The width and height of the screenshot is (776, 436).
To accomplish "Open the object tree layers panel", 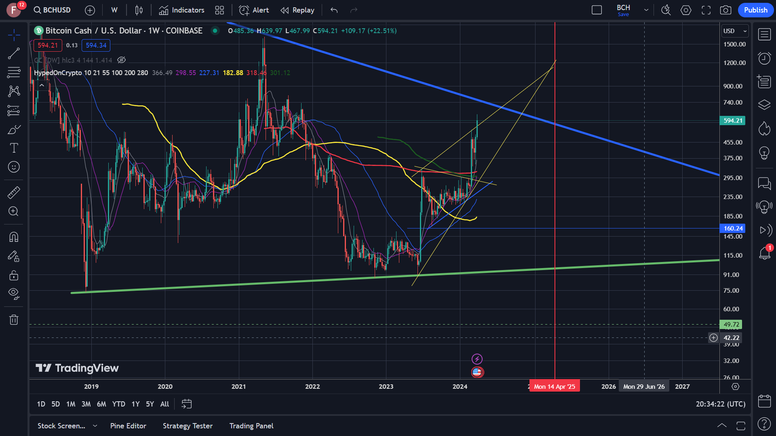I will click(764, 105).
